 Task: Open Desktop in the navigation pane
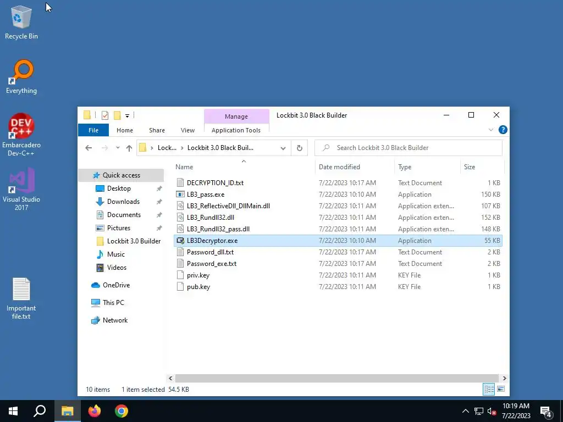[x=119, y=188]
